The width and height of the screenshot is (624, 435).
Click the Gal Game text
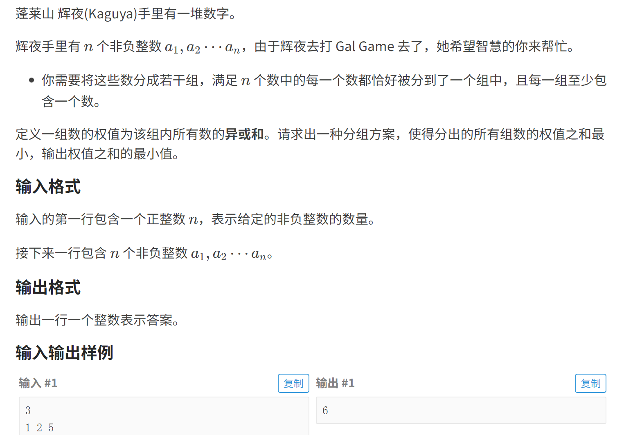click(365, 47)
